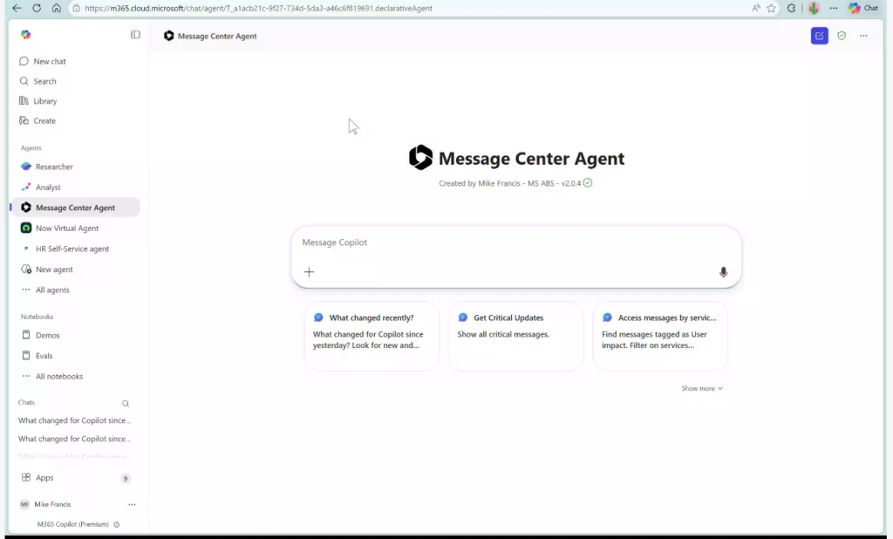Reload the page with the refresh icon
893x539 pixels.
click(37, 8)
